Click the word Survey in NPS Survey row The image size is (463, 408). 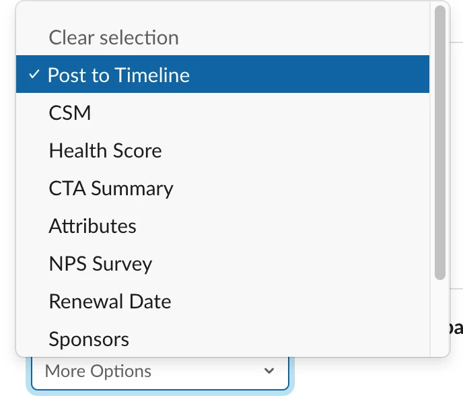point(122,264)
